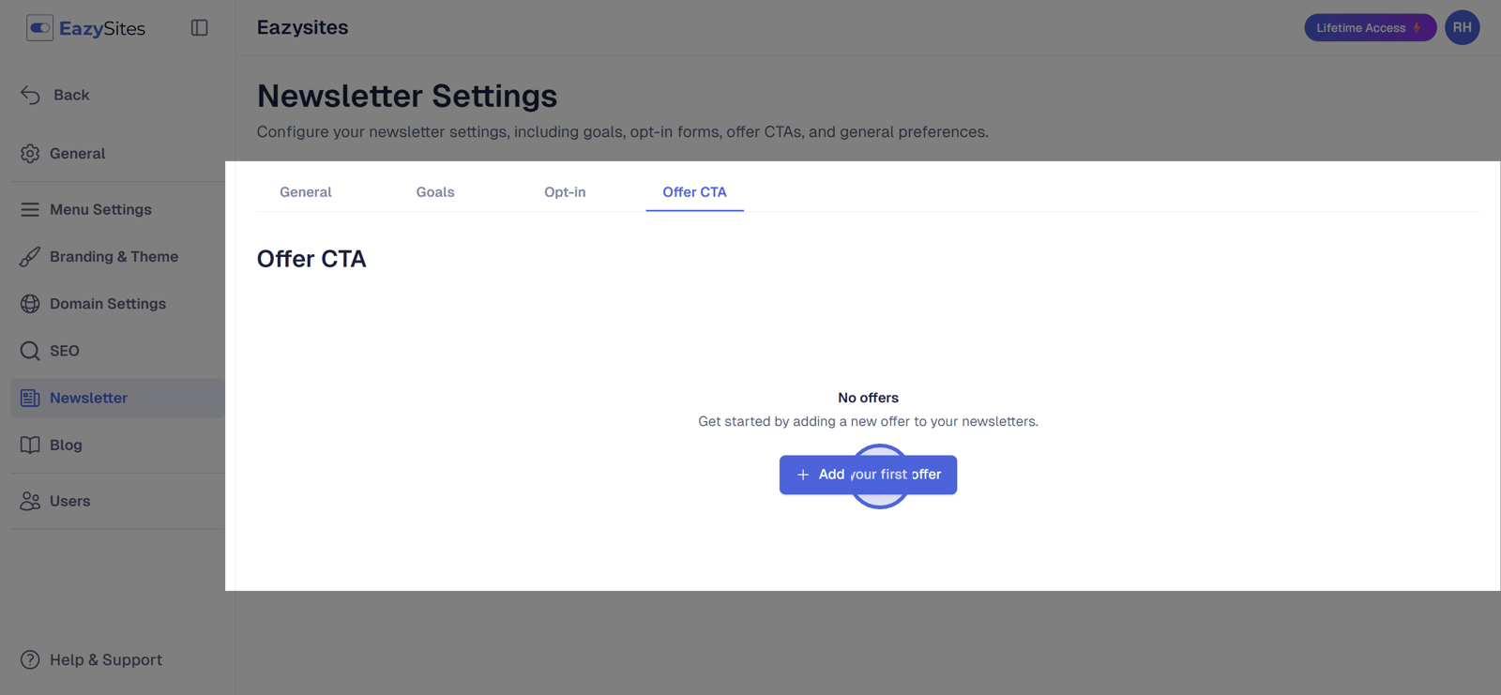The image size is (1501, 695).
Task: Switch to the Opt-in tab
Action: click(x=565, y=192)
